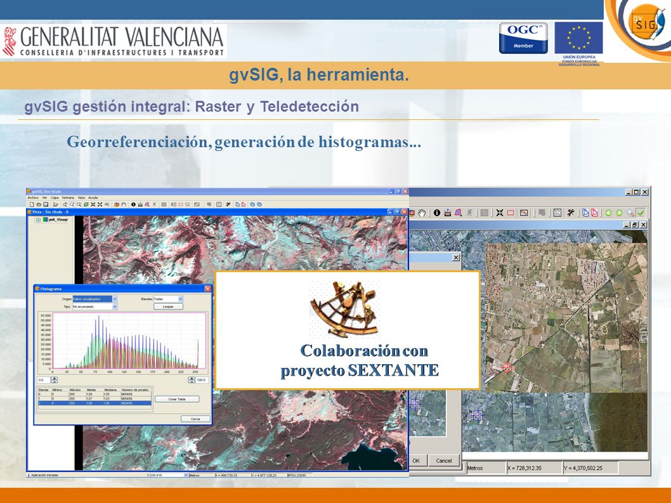Select the highlighted Banda 2 row
Viewport: 671px width, 503px height.
click(95, 403)
